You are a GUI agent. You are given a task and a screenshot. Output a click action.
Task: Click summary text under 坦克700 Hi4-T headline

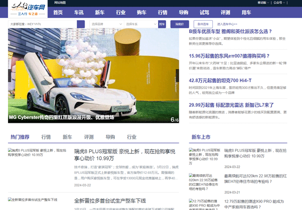coord(238,90)
